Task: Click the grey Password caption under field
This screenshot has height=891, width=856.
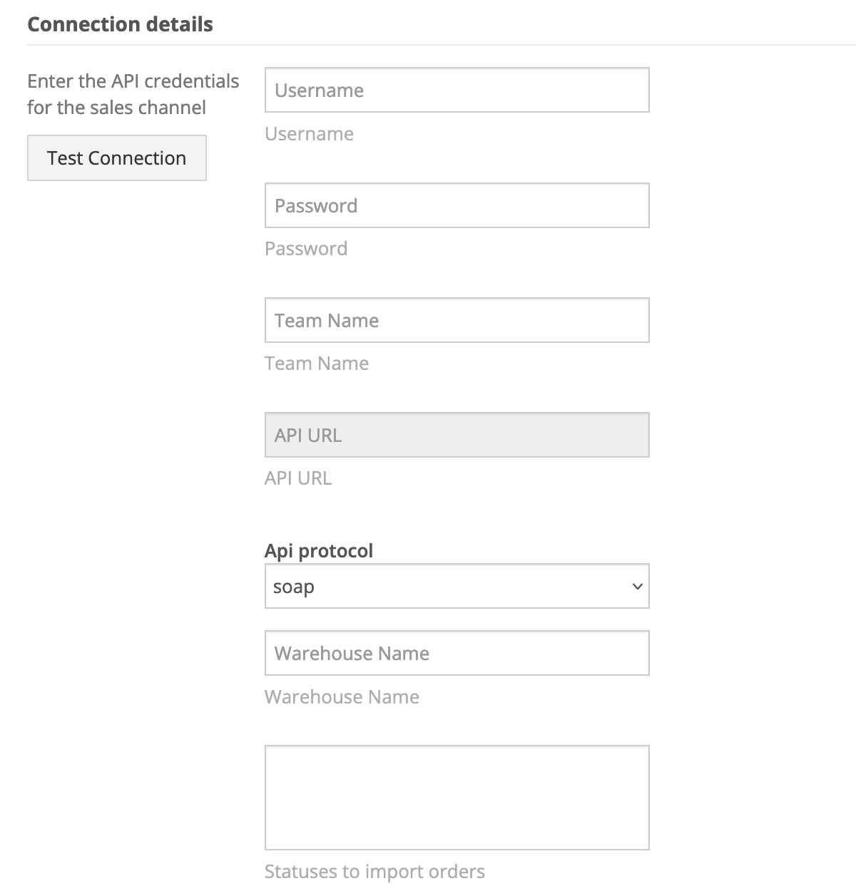Action: [x=306, y=249]
